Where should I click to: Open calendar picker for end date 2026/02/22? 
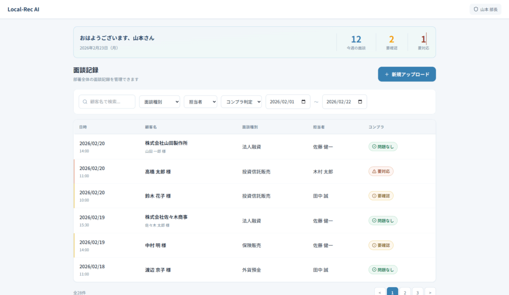pyautogui.click(x=360, y=101)
